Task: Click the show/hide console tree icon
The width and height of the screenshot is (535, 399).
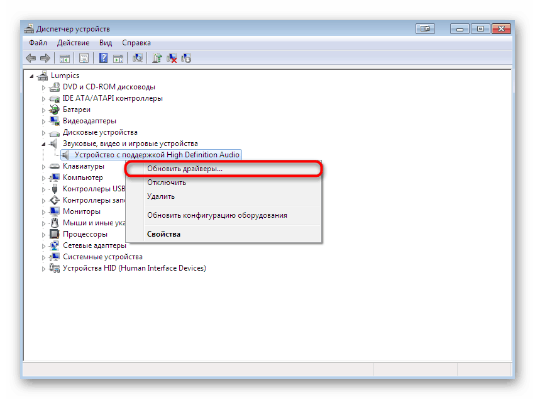Action: [x=65, y=59]
